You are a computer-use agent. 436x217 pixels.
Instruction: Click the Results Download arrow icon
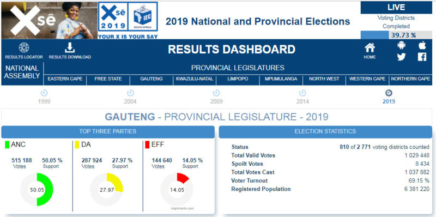point(70,48)
